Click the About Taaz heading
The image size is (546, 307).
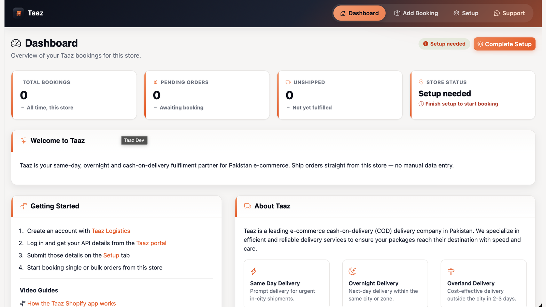point(272,206)
